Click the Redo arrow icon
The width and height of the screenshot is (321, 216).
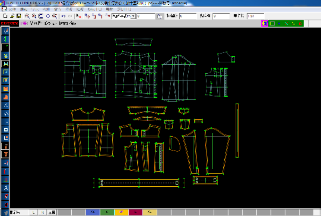(70, 16)
